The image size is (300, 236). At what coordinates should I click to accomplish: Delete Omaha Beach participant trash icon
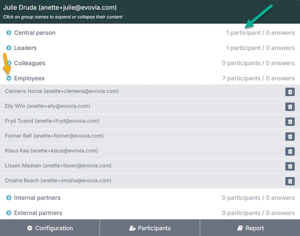click(x=290, y=181)
